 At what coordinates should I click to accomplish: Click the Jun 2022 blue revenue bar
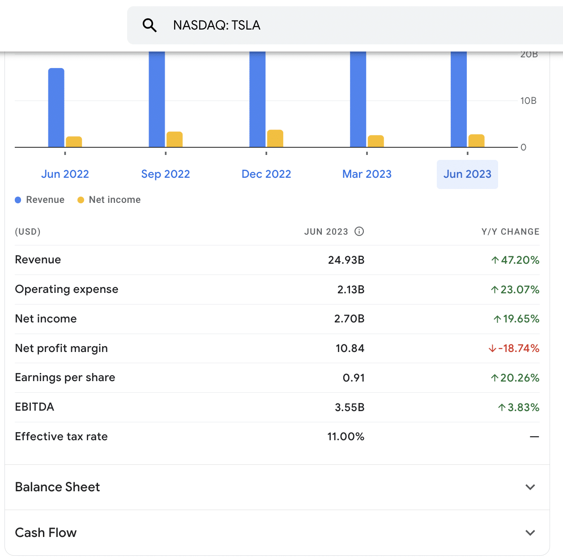56,107
